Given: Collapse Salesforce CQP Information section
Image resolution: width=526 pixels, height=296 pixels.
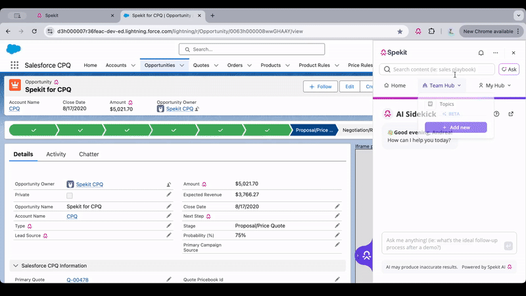Looking at the screenshot, I should coord(15,266).
